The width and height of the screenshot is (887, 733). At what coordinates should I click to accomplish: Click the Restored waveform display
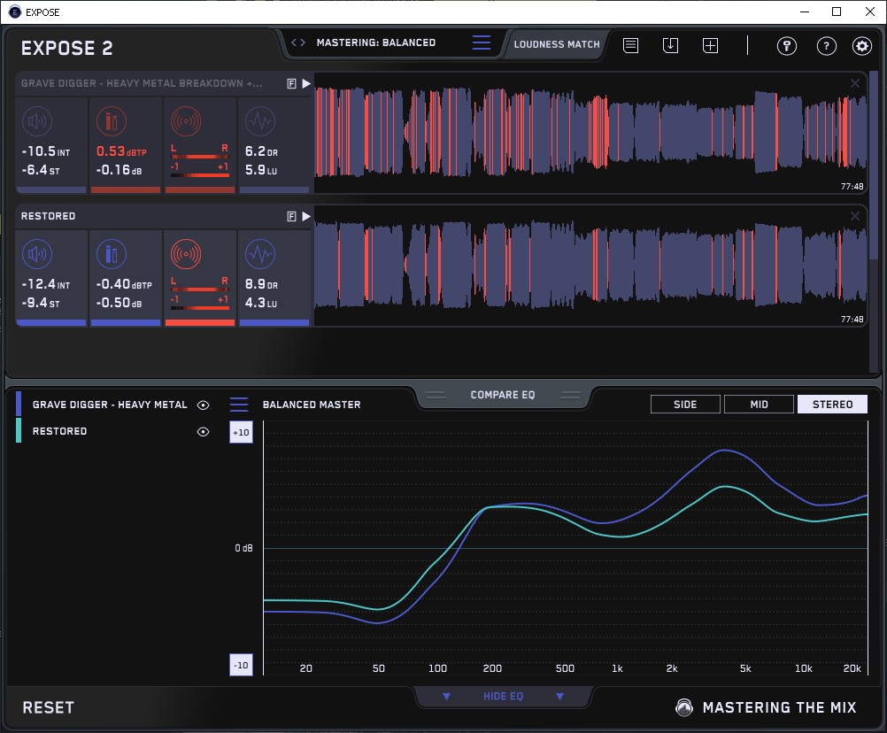click(x=590, y=266)
